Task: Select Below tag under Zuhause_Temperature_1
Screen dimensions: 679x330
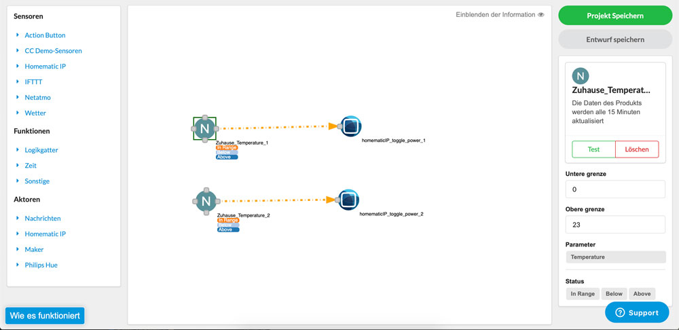Action: 227,153
